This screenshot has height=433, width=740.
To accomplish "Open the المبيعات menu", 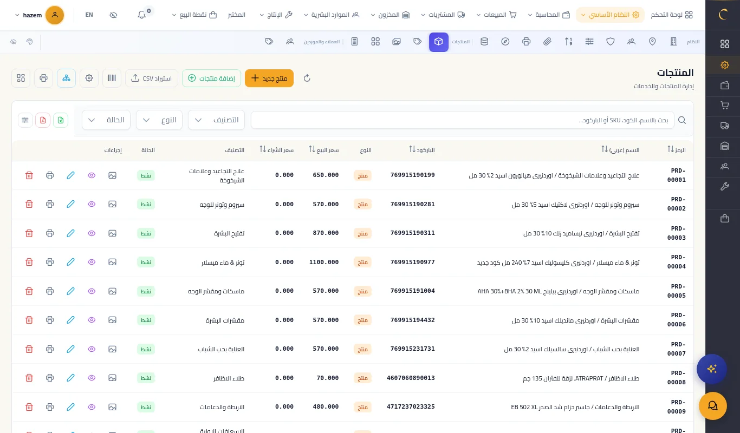I will 496,15.
